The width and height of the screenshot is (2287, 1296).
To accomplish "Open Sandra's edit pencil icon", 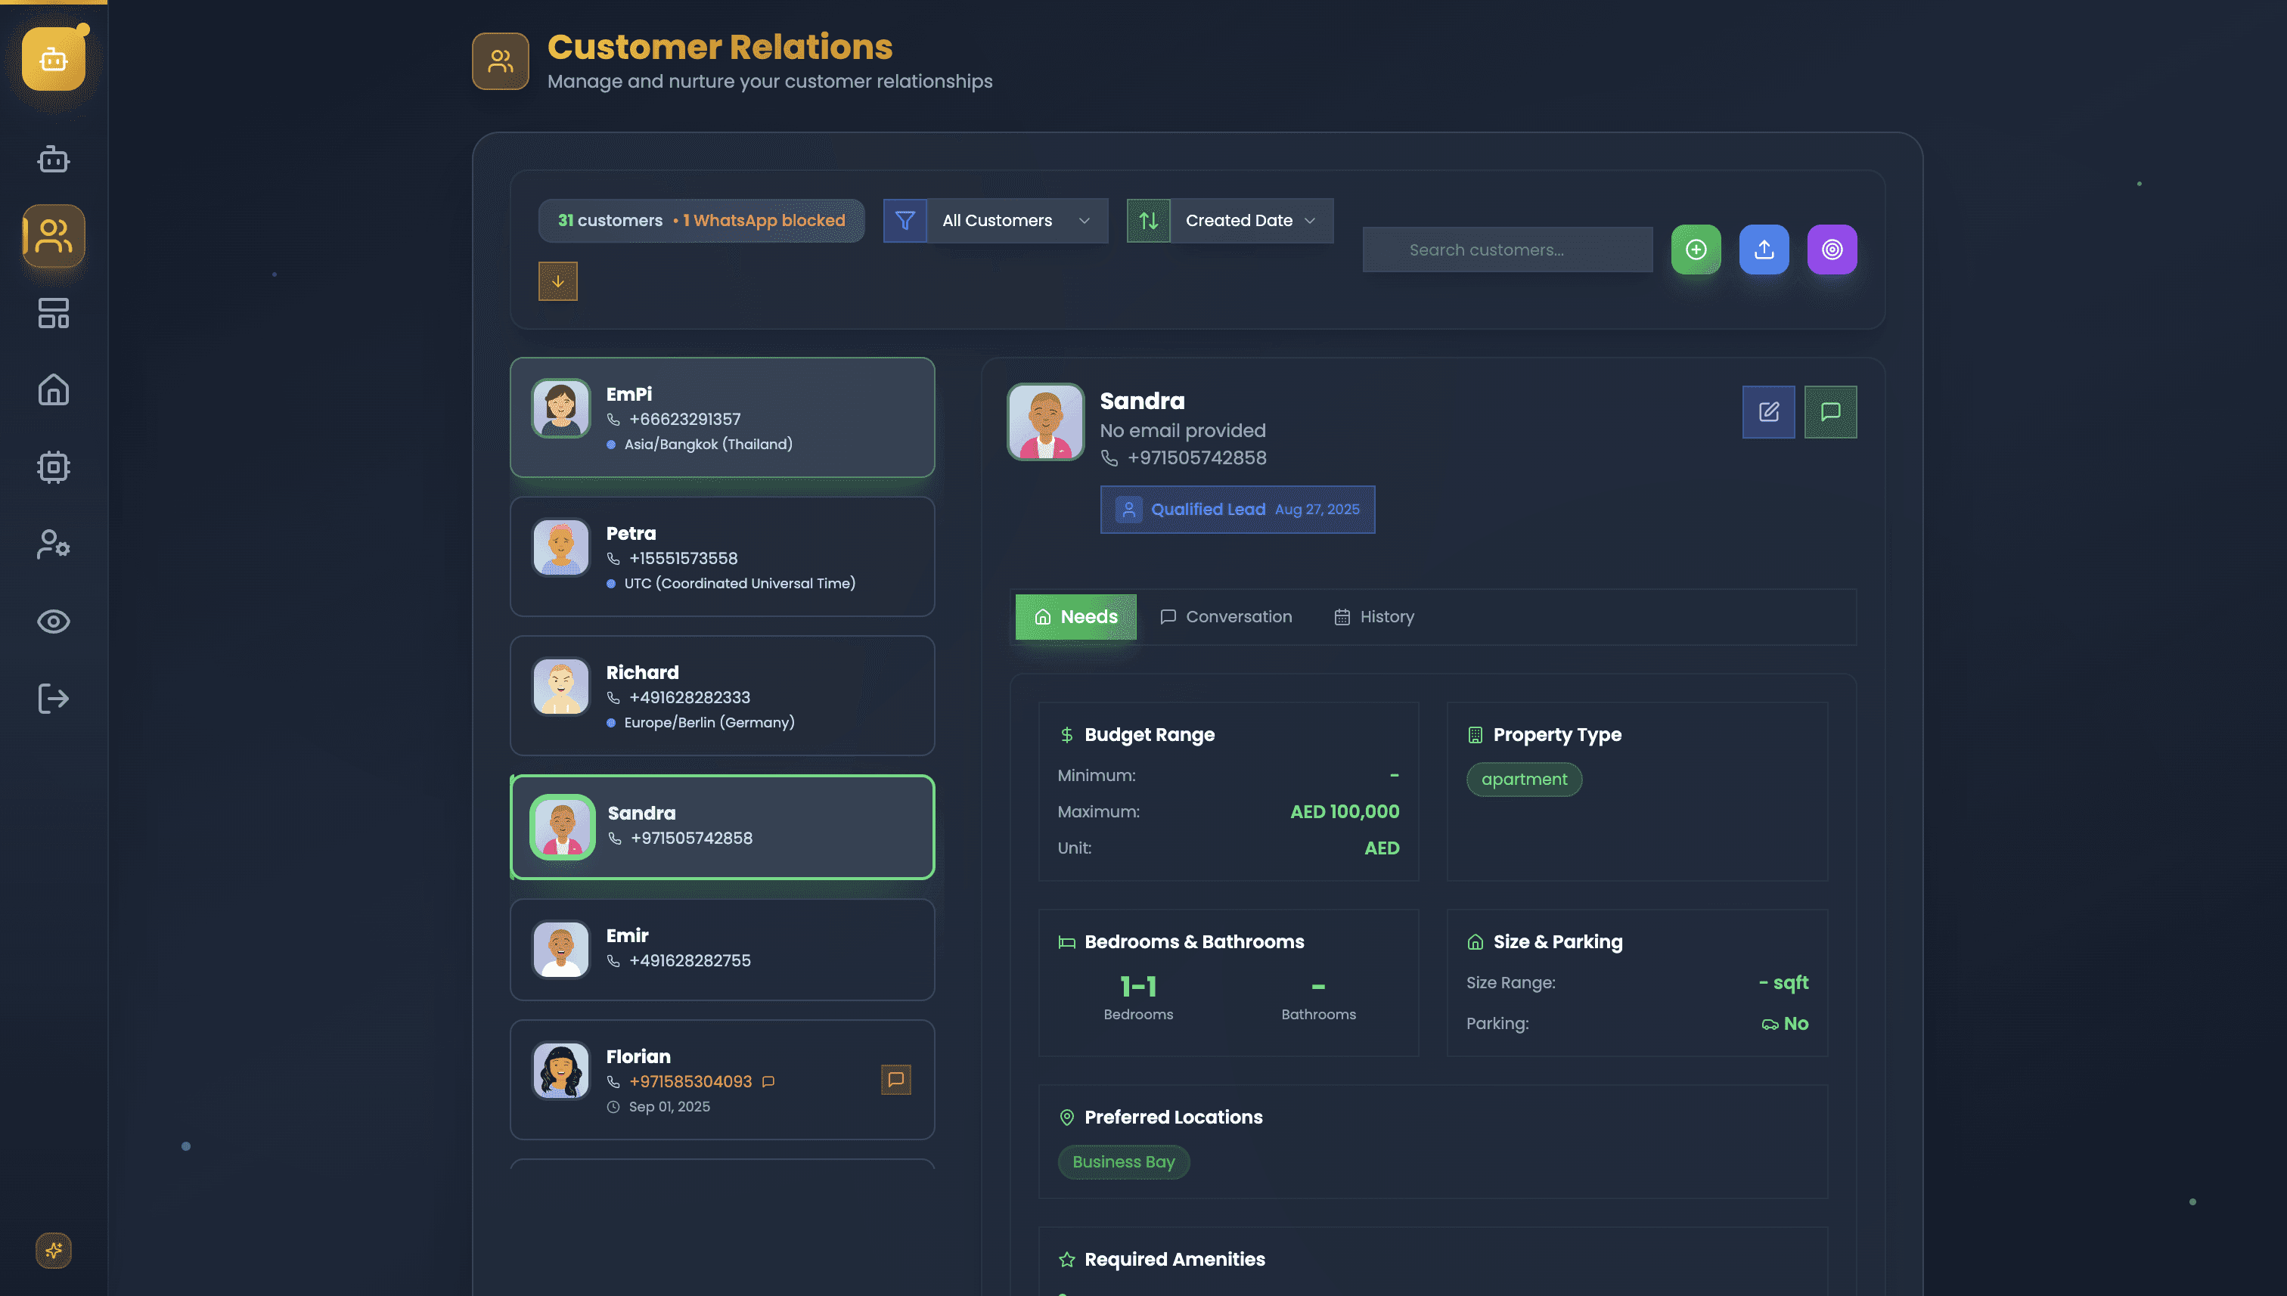I will 1768,412.
